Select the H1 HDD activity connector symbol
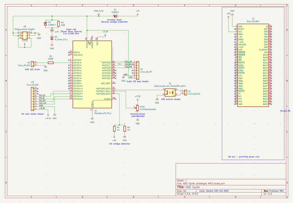 185,92
